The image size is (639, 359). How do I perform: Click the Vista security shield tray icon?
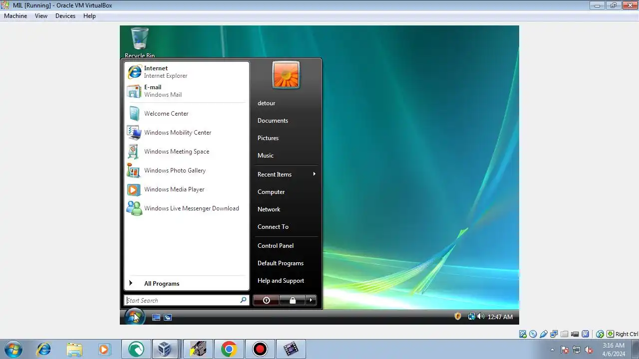pos(458,317)
